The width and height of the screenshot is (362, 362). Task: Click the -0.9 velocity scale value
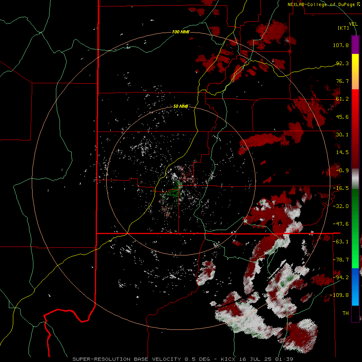click(342, 171)
